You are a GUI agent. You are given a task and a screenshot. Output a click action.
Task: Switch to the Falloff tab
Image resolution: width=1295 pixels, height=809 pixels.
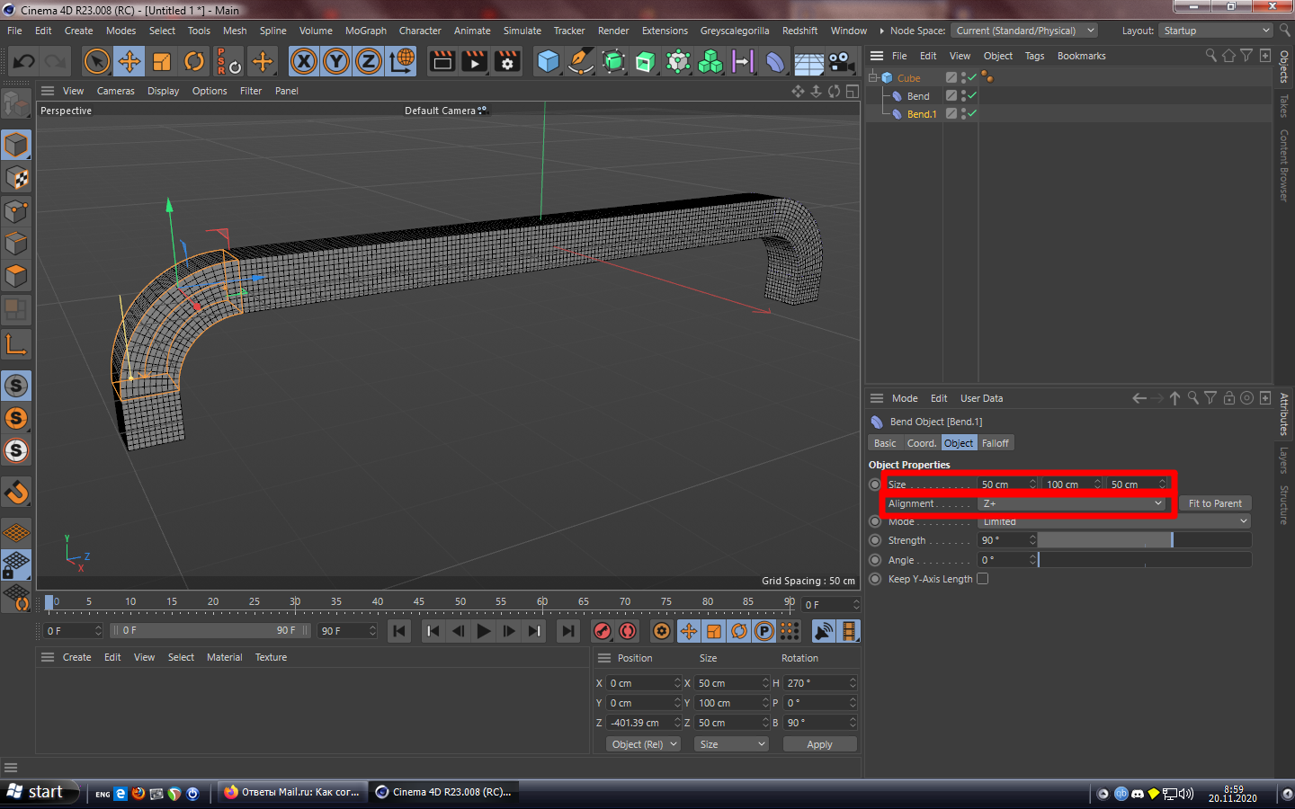[x=996, y=443]
